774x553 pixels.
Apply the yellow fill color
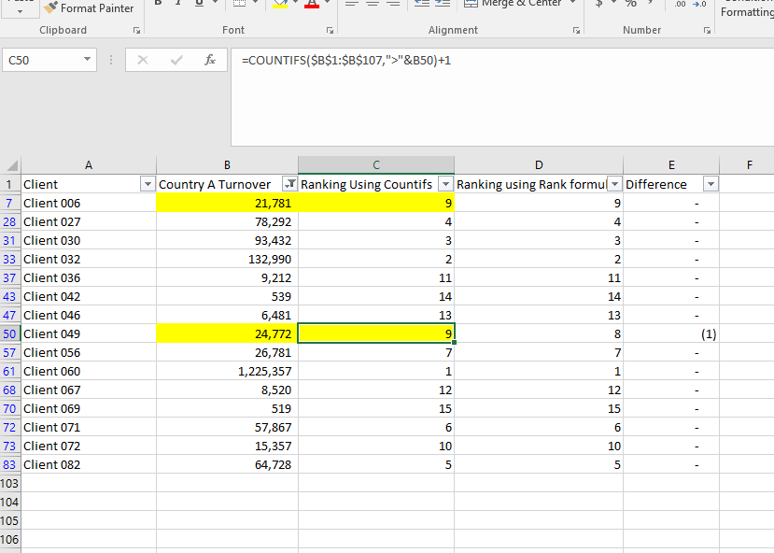(x=280, y=4)
